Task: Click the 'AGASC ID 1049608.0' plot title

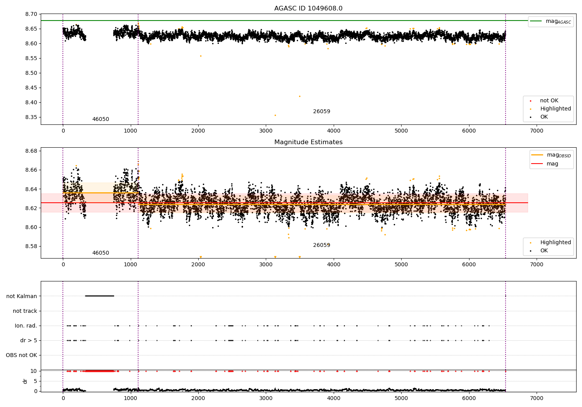Action: coord(308,9)
